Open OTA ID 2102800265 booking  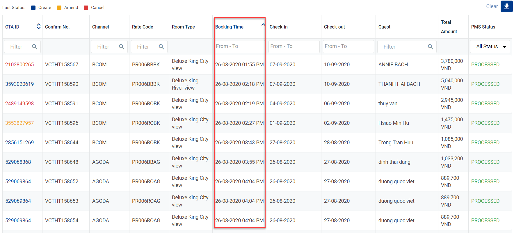[x=19, y=65]
